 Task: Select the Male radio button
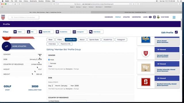coord(49,60)
